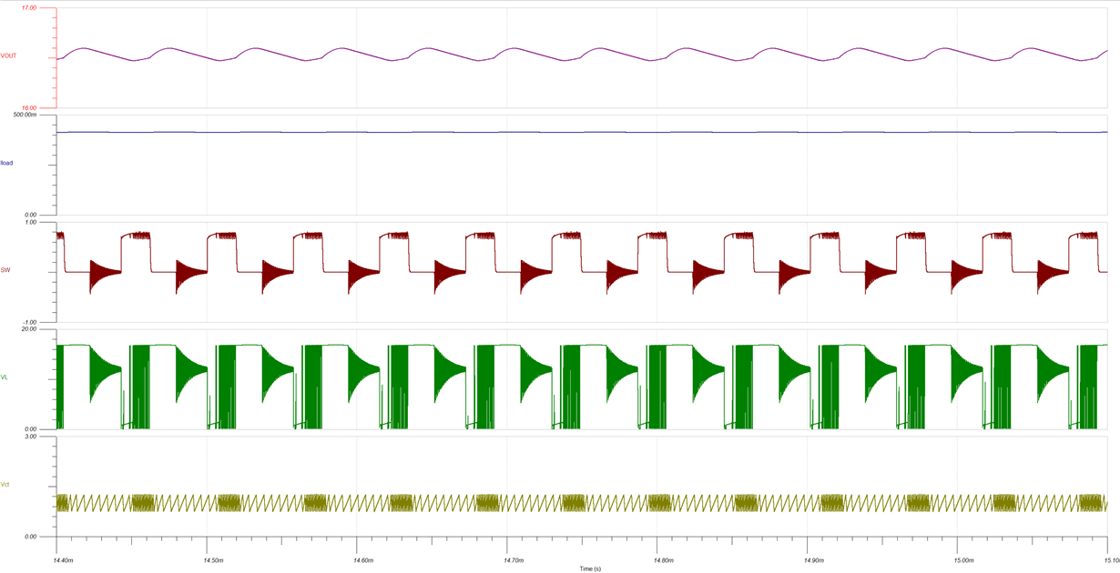Select the VOUT trace label
Viewport: 1120px width, 573px height.
point(8,55)
